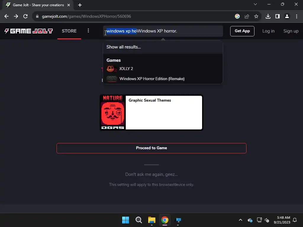
Task: Select Windows XP Horror Edition (Remake) result
Action: tap(163, 79)
